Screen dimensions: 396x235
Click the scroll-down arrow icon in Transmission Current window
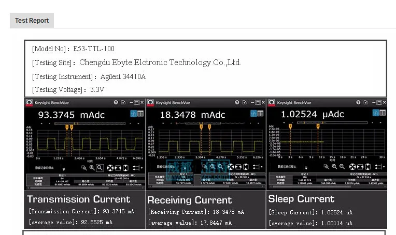point(64,169)
